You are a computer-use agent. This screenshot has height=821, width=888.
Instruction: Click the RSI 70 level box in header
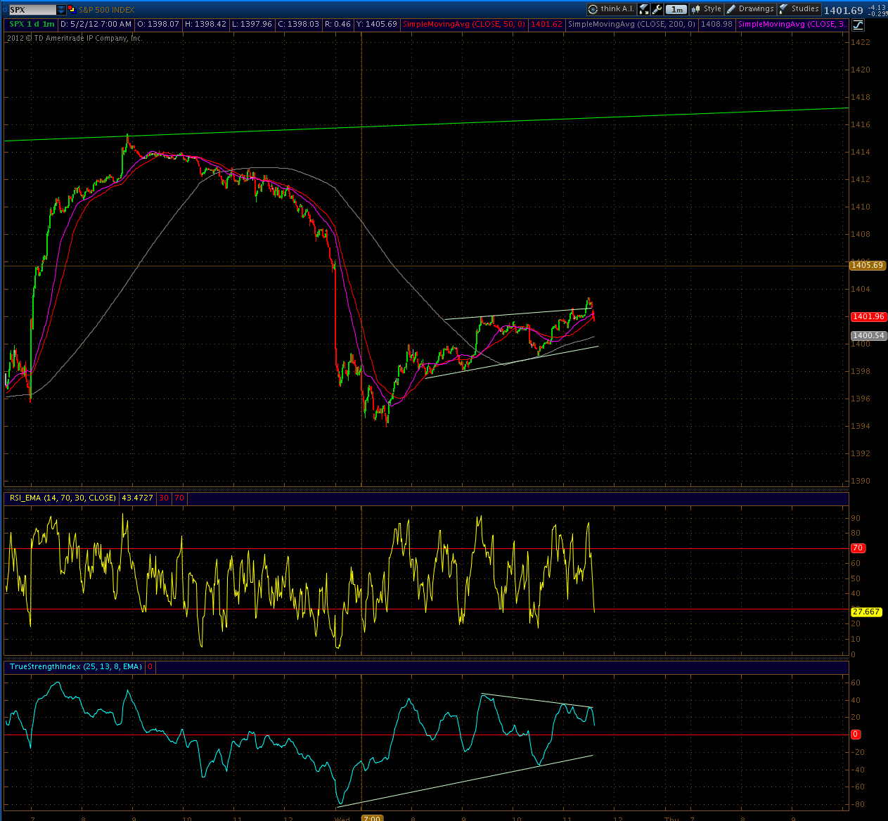179,498
